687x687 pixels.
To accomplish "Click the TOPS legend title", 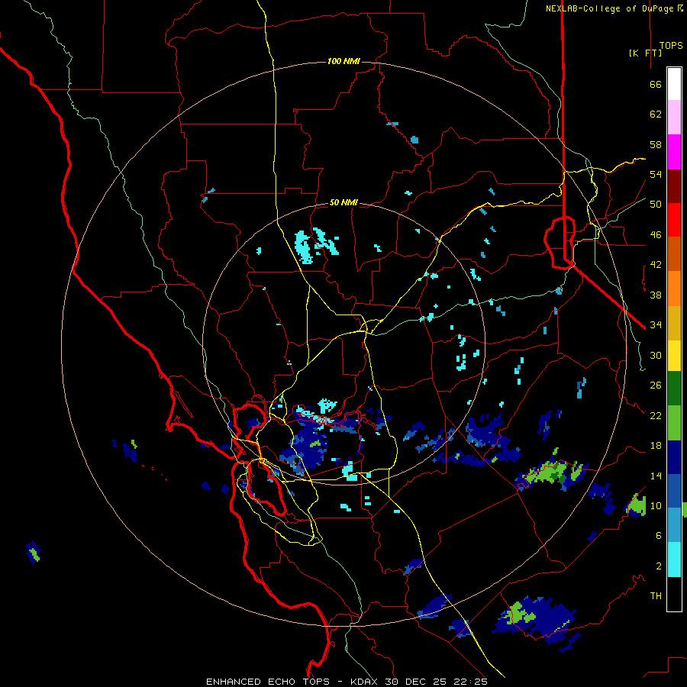I will tap(671, 46).
